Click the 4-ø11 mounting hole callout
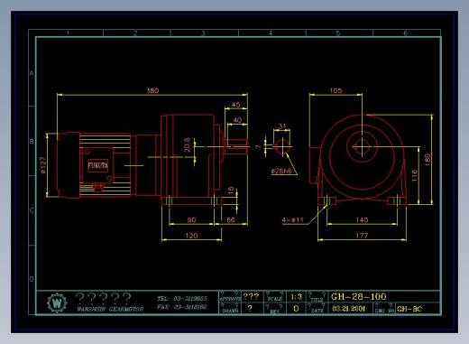The image size is (469, 344). [x=292, y=220]
